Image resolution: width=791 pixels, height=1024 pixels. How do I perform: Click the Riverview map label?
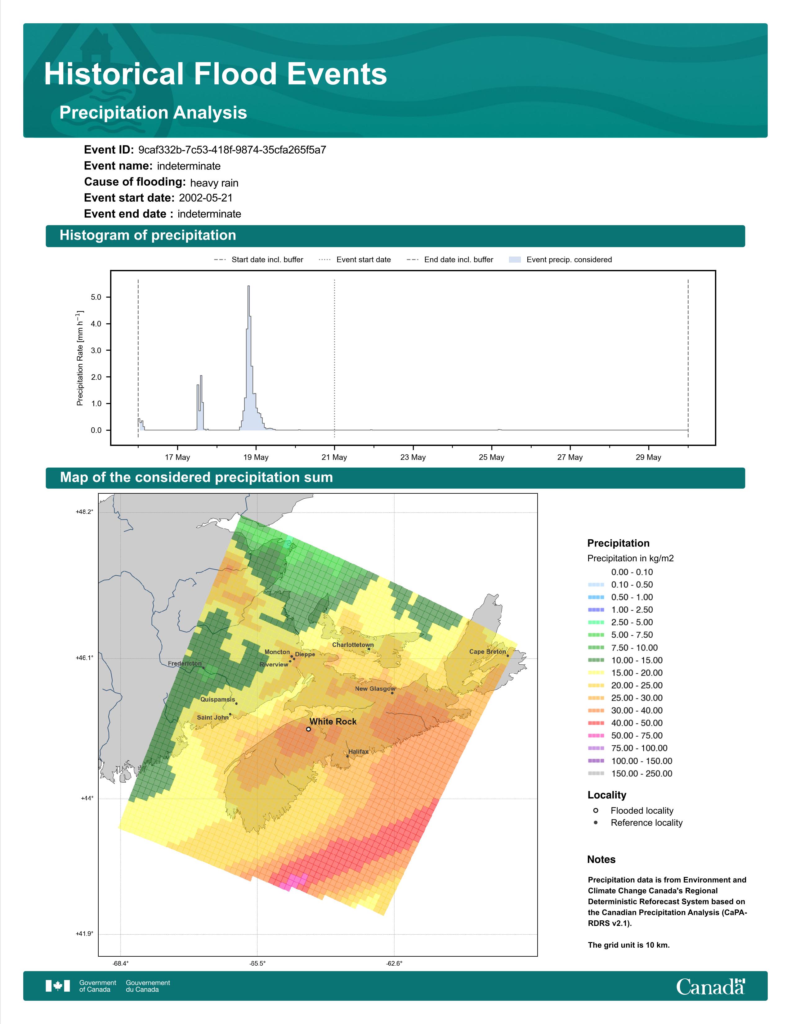(x=274, y=664)
